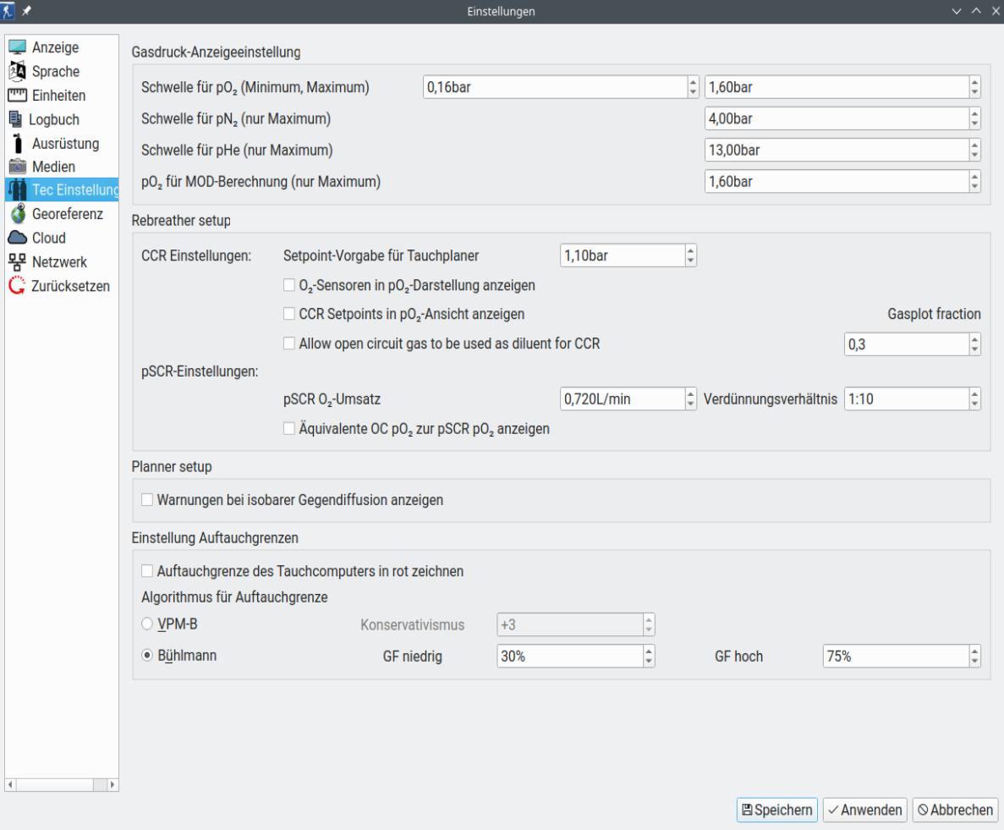This screenshot has height=830, width=1004.
Task: Open the Logbuch icon in sidebar
Action: 16,119
